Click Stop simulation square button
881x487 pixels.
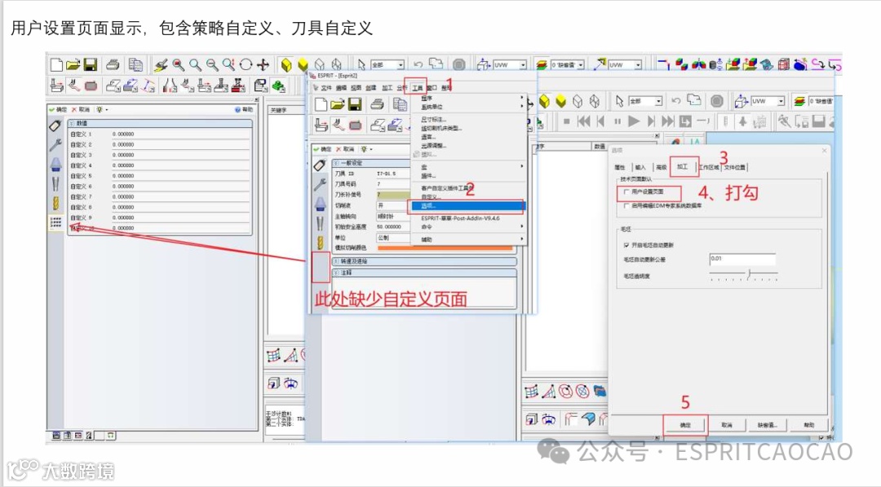(x=566, y=121)
